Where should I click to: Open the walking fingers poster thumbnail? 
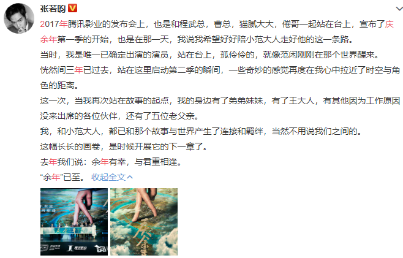click(144, 222)
